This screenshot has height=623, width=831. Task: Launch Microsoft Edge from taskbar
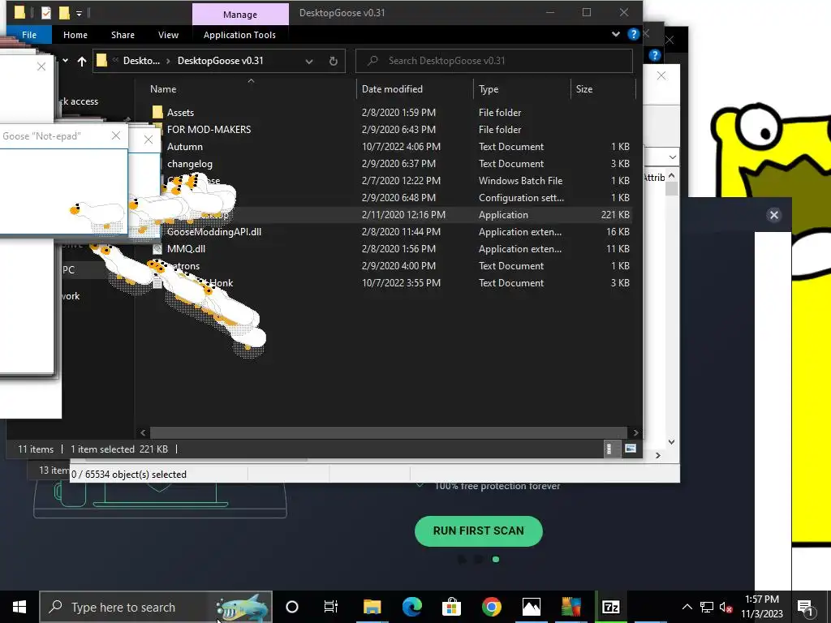411,607
